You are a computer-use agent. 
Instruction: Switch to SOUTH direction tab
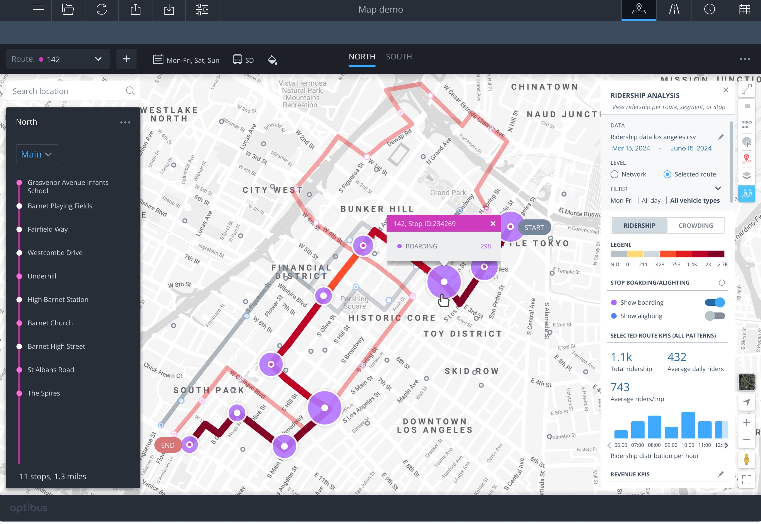point(400,56)
